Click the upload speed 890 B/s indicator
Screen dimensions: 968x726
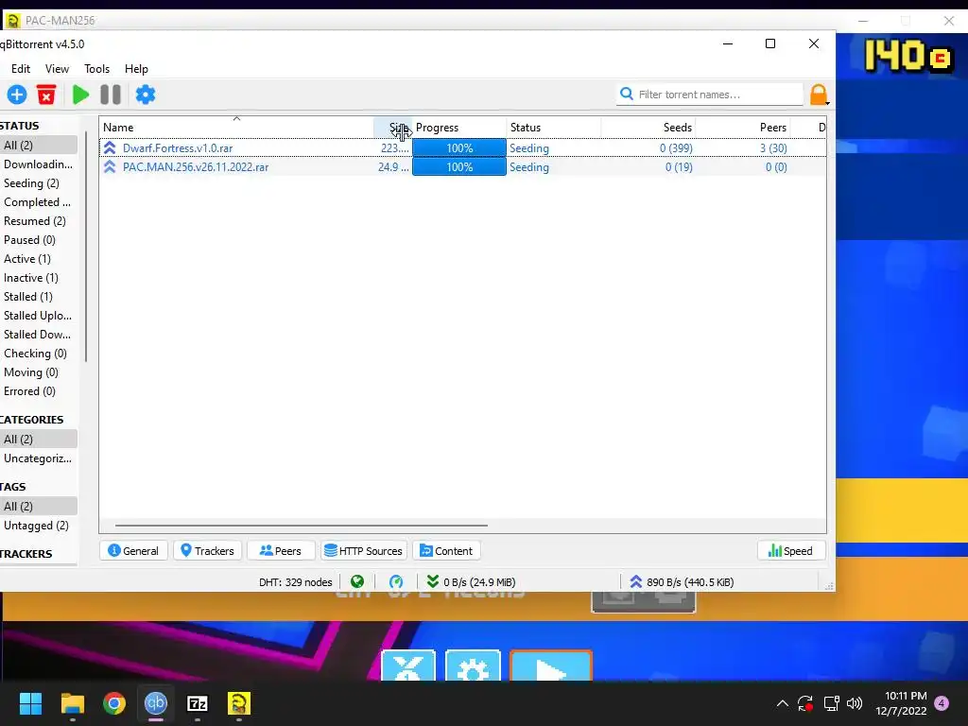(682, 581)
